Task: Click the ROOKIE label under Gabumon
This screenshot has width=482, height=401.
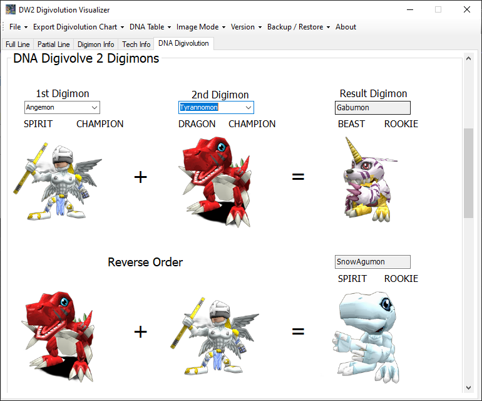Action: point(401,124)
